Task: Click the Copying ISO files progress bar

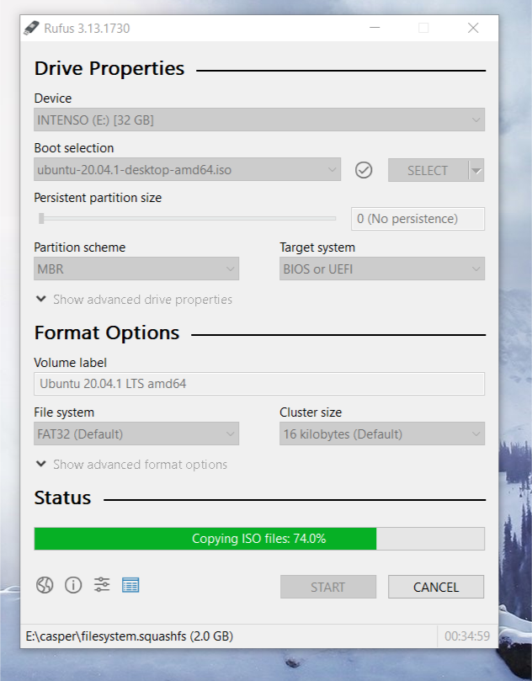Action: pos(259,539)
